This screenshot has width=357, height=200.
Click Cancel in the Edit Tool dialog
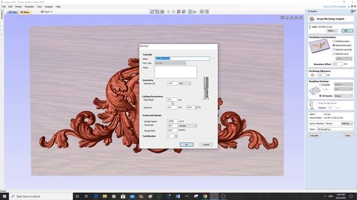[206, 144]
